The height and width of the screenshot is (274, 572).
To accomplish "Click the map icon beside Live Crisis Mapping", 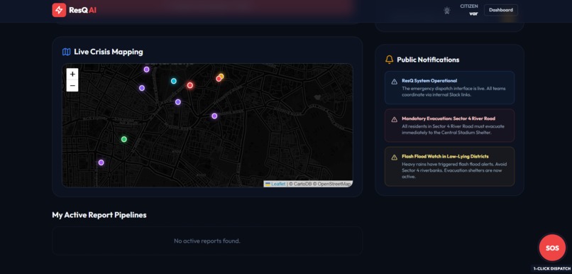I will (x=67, y=52).
